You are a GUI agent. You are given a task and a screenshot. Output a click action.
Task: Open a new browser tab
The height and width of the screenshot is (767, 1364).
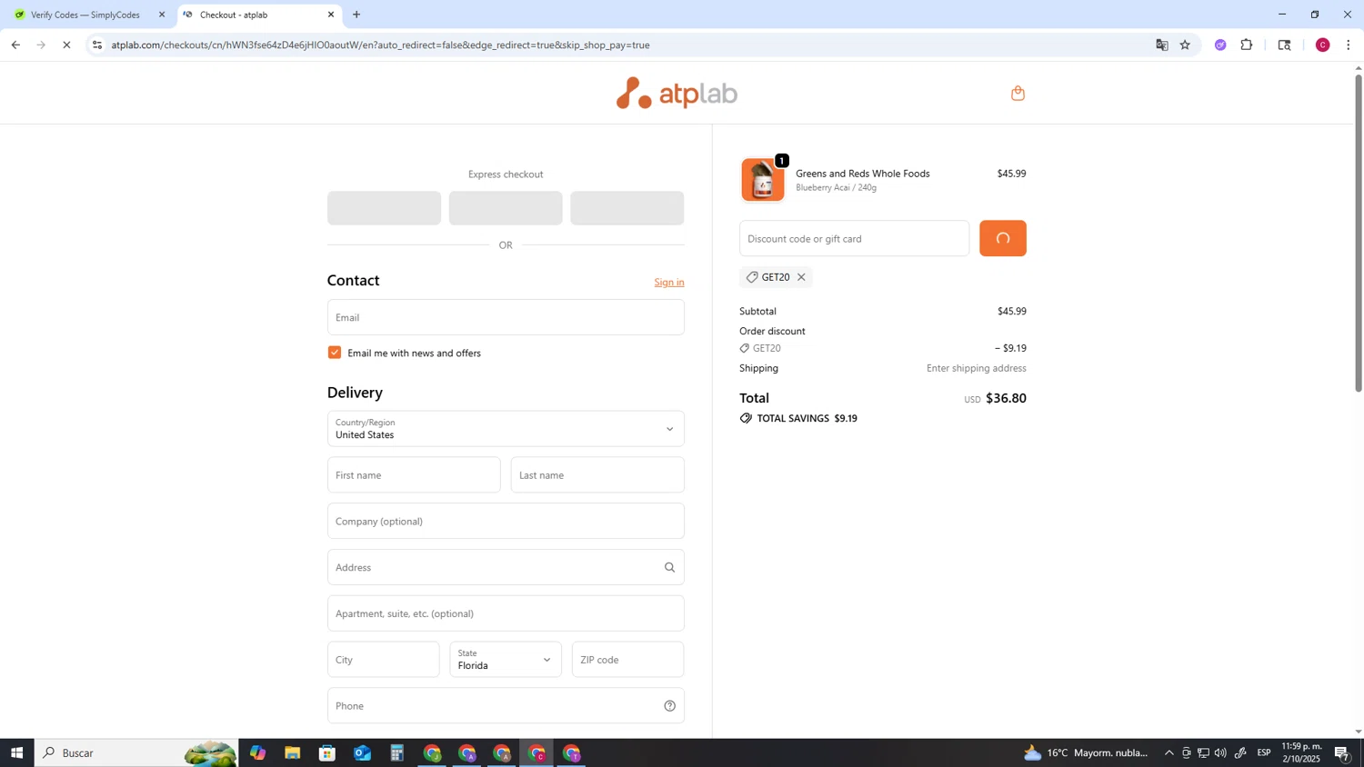pos(356,15)
